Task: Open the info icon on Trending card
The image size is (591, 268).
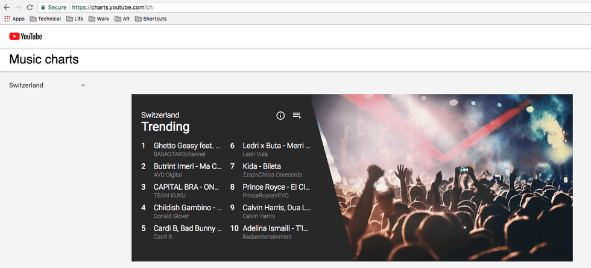Action: (280, 116)
